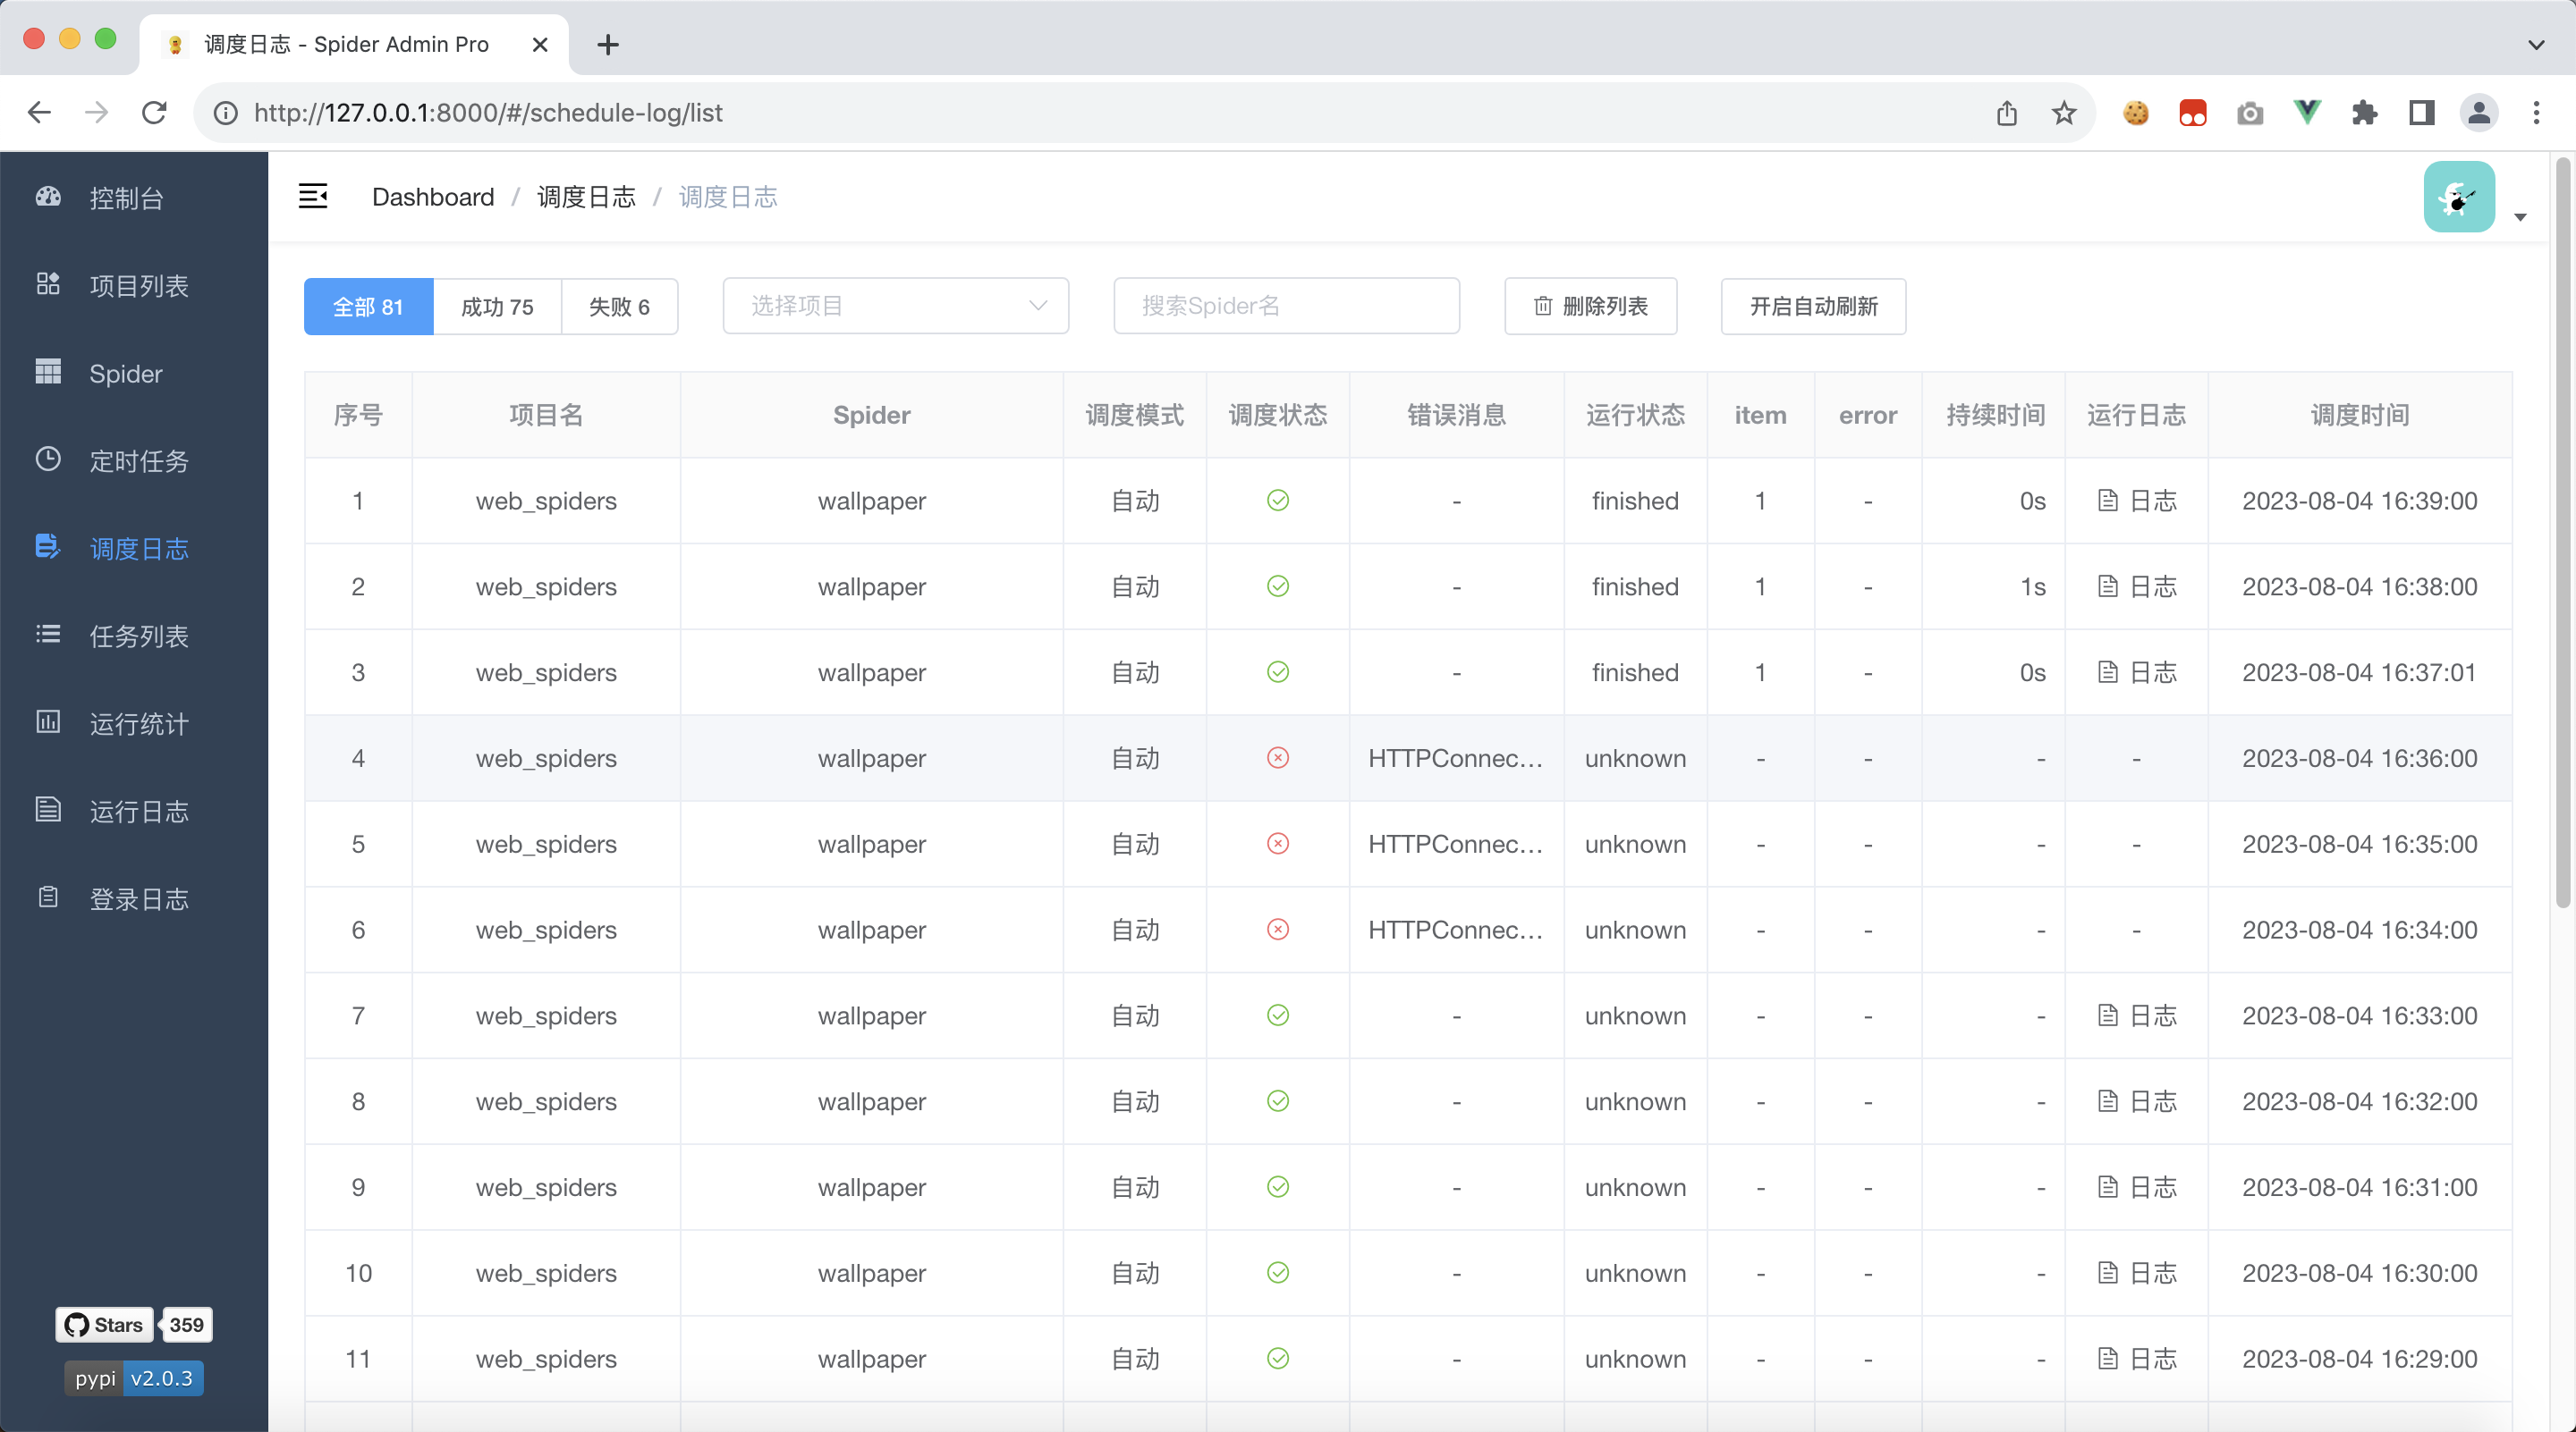2576x1432 pixels.
Task: Click the Spider menu icon
Action: [x=47, y=372]
